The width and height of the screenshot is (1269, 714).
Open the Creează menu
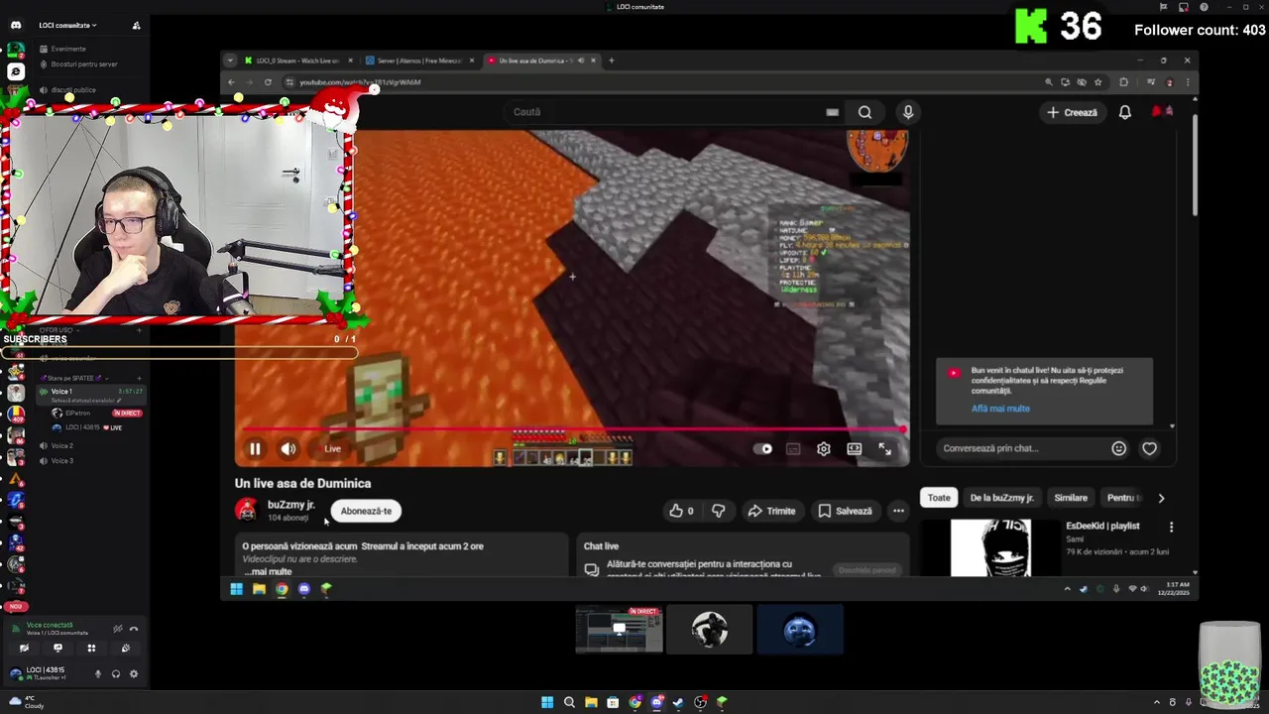pyautogui.click(x=1072, y=113)
